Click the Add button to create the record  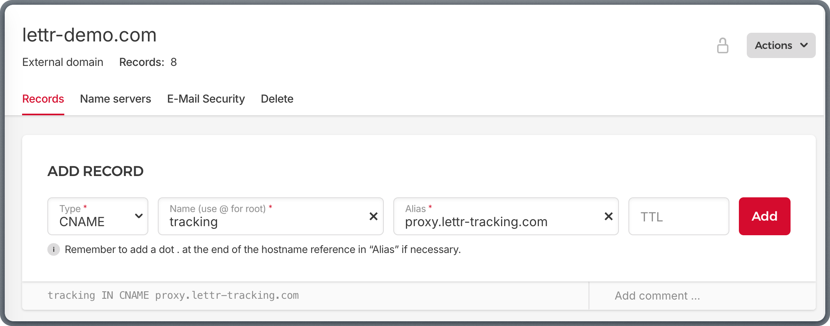764,216
